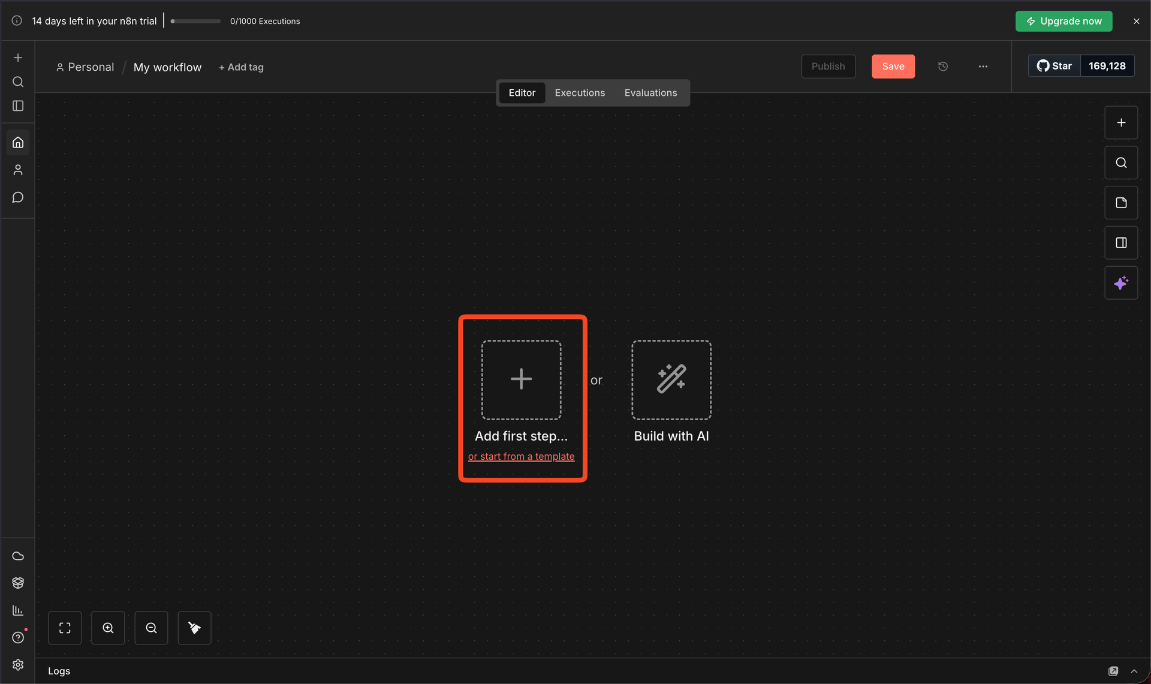Open the three-dot workflow options menu
The height and width of the screenshot is (684, 1151).
[983, 67]
